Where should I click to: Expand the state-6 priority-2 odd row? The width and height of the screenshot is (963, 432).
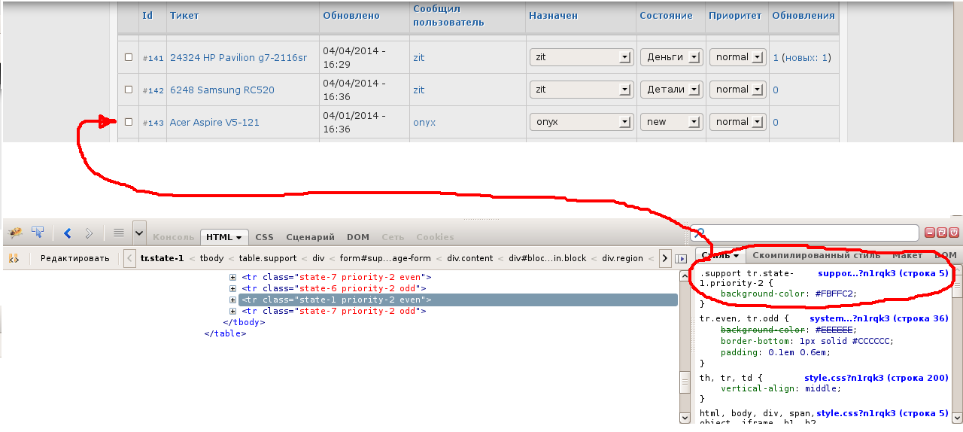(x=233, y=288)
